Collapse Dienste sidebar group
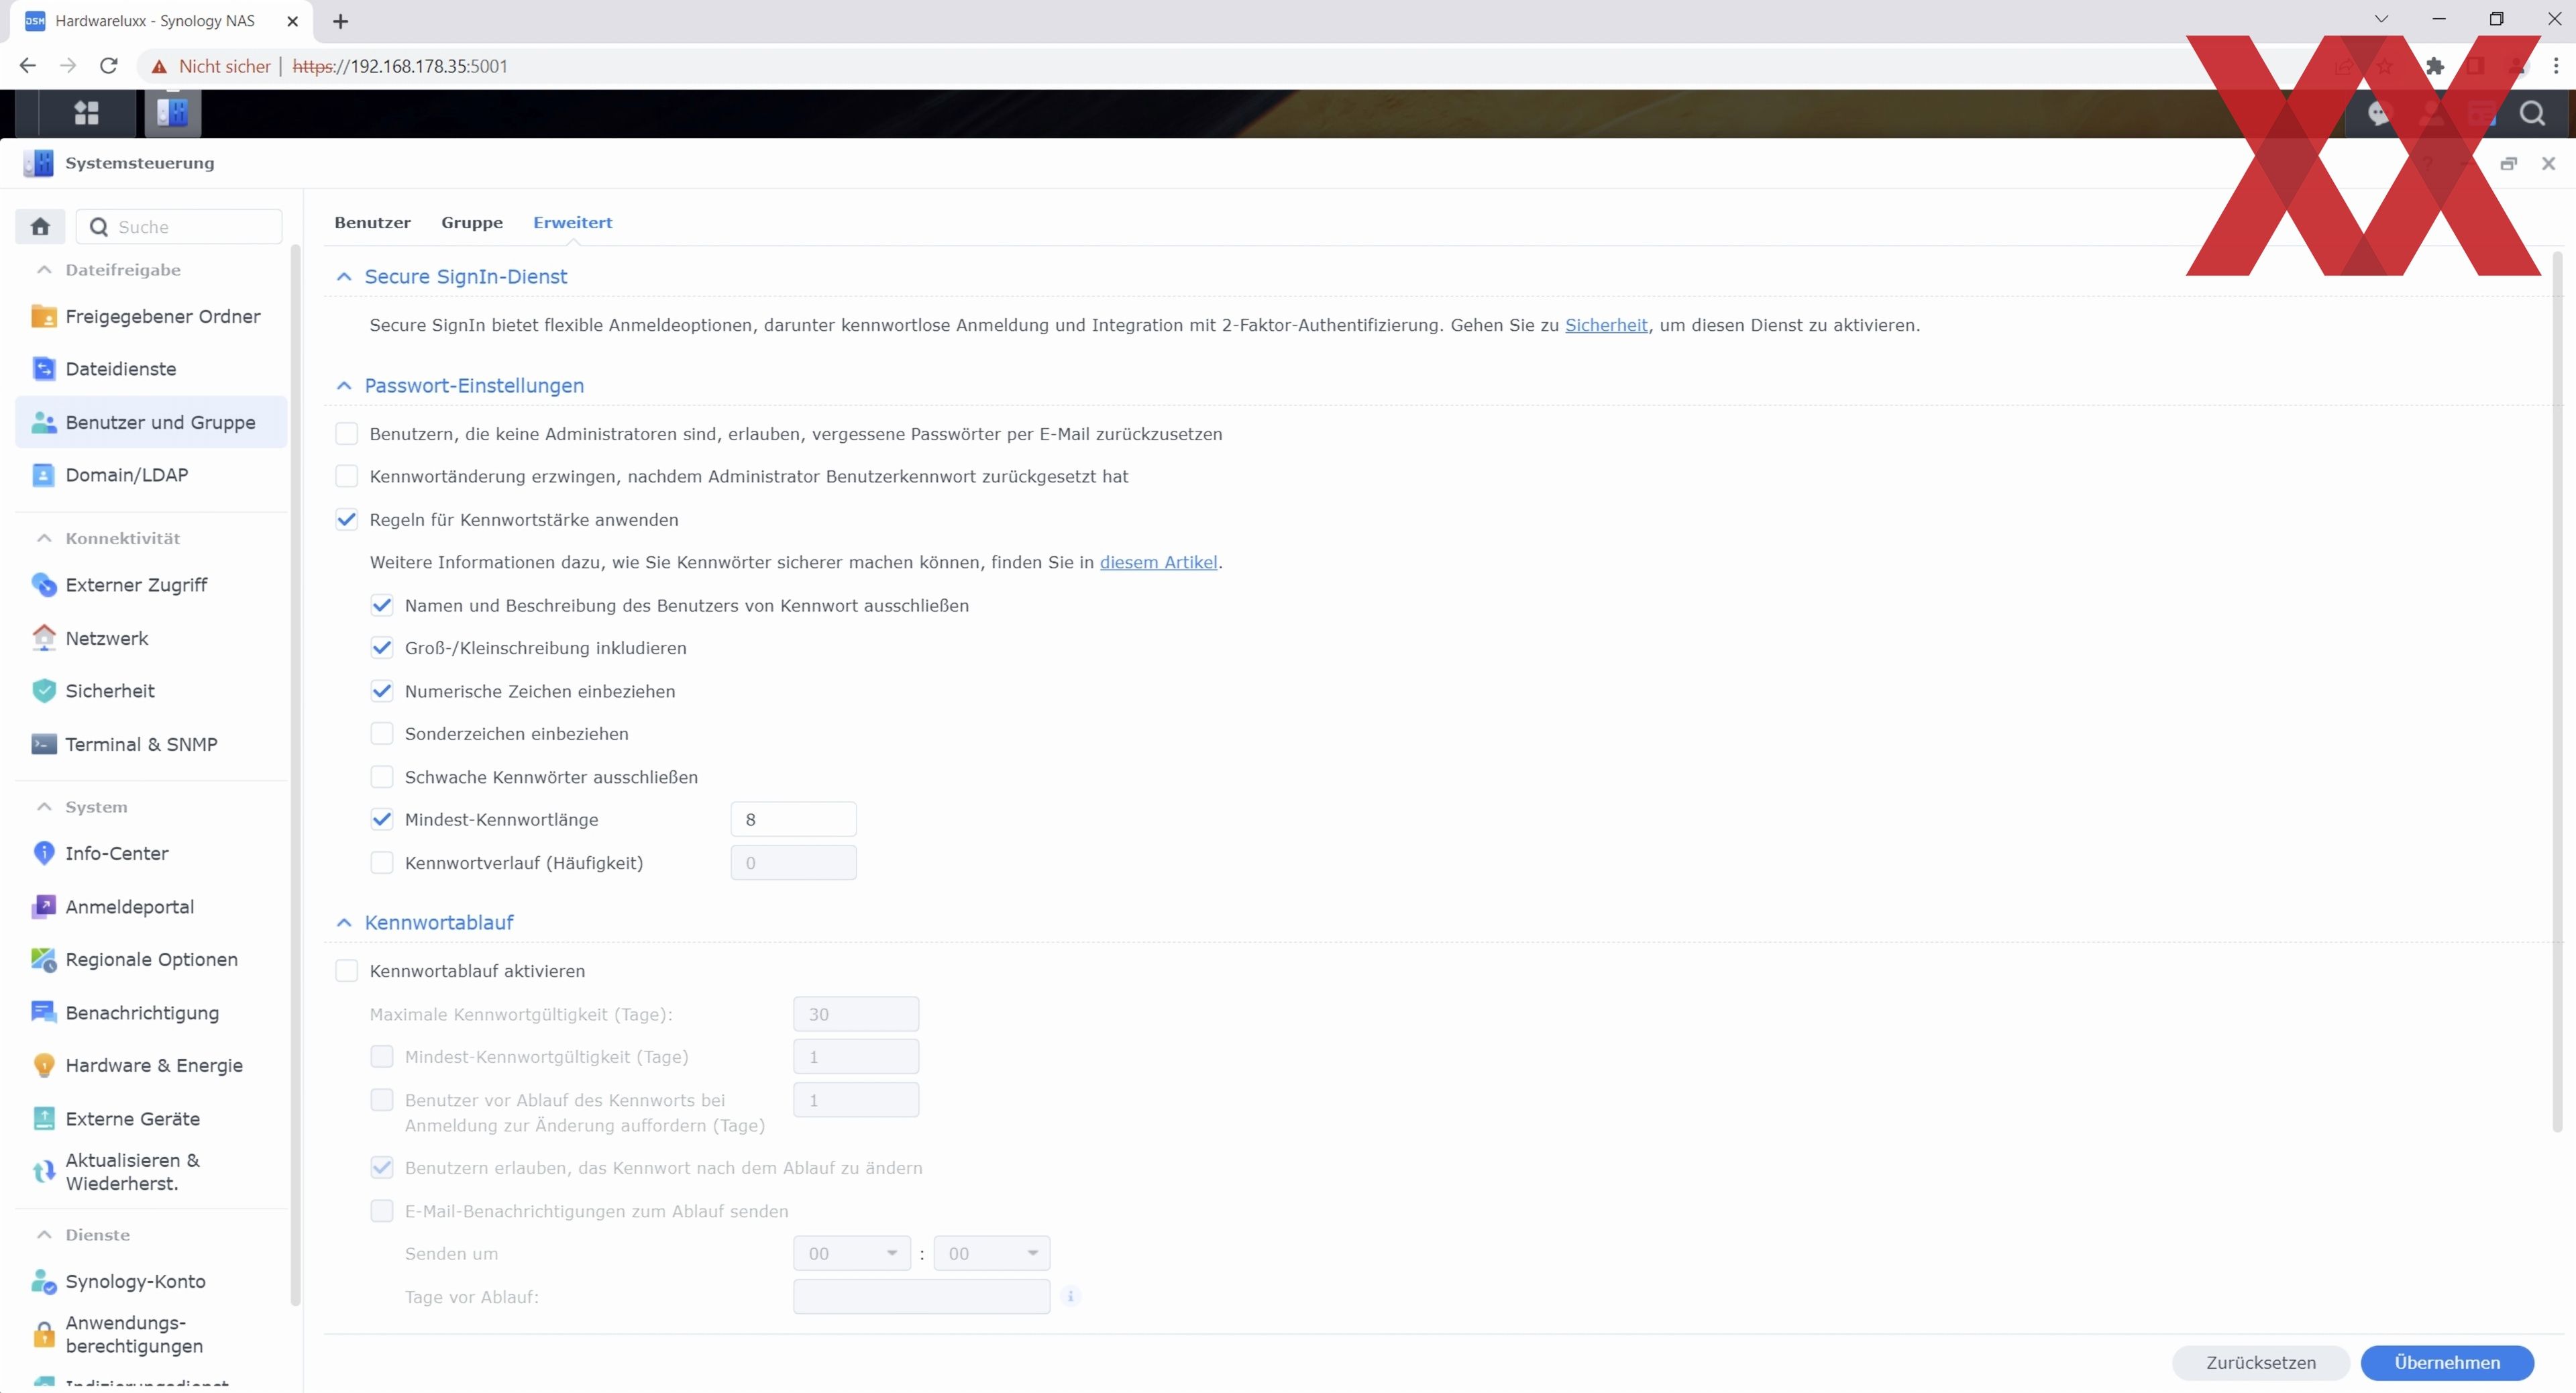 44,1235
